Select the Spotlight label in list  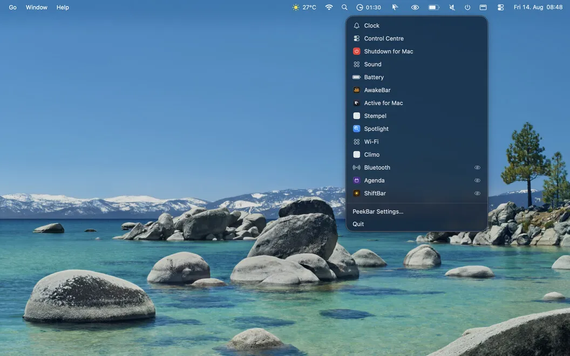pyautogui.click(x=376, y=128)
